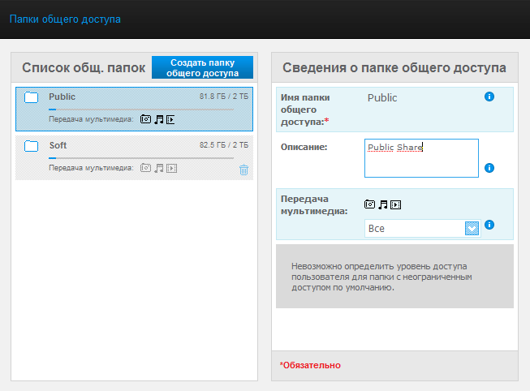Click the 82.5 ГБ / 2 ТБ size text
The width and height of the screenshot is (530, 391).
(224, 145)
